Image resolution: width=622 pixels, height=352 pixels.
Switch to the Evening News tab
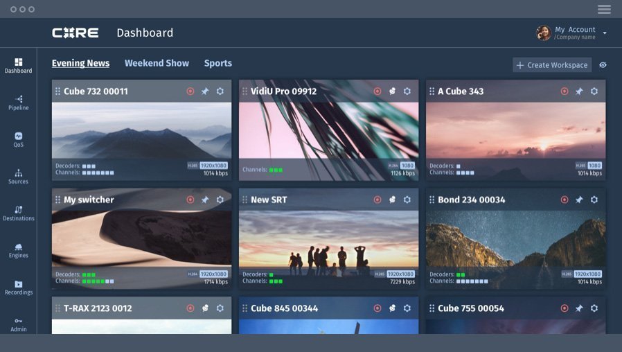click(x=80, y=63)
